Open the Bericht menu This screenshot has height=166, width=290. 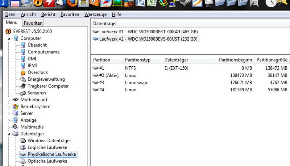[x=48, y=14]
